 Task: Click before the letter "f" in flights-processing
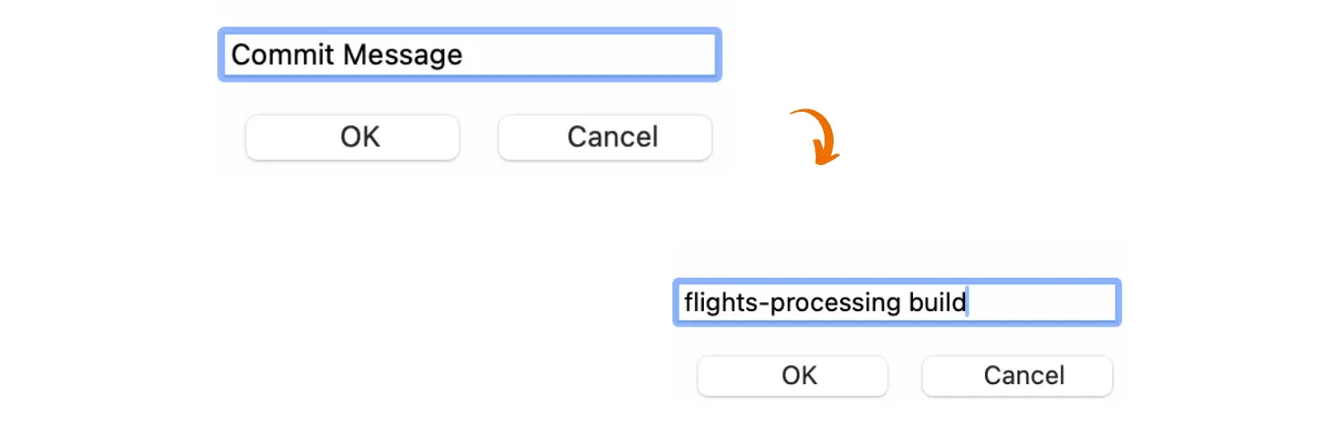click(x=684, y=302)
